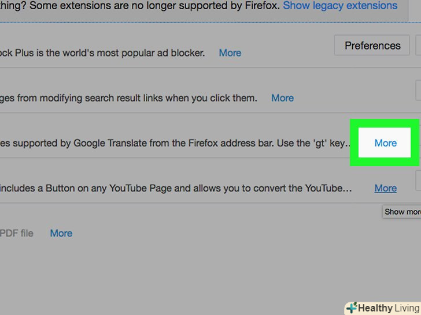Click the Healthy Living watermark text
The image size is (421, 315).
(388, 308)
